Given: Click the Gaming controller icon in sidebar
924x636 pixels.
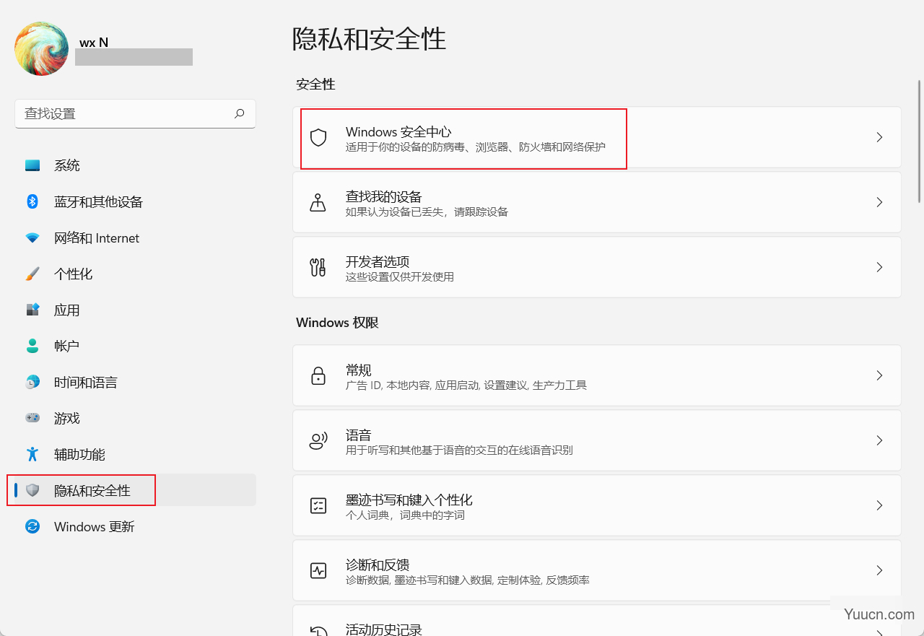Looking at the screenshot, I should (32, 418).
